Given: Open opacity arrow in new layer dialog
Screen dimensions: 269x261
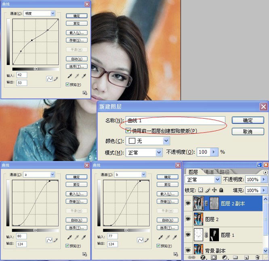Looking at the screenshot, I should click(214, 152).
